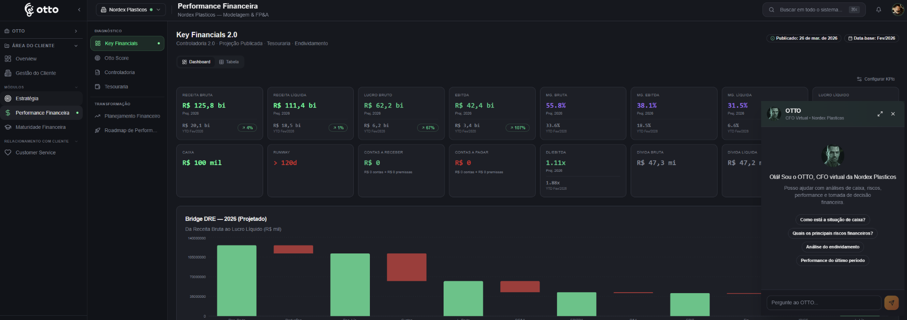Select Análise do endividamento suggestion
This screenshot has height=320, width=907.
pyautogui.click(x=832, y=247)
